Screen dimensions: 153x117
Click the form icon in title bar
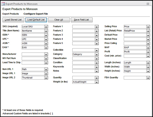click(x=3, y=4)
